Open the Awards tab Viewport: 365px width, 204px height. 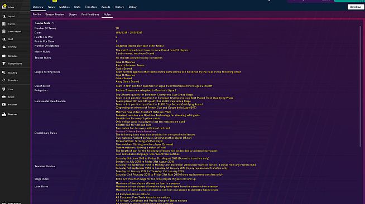[105, 7]
